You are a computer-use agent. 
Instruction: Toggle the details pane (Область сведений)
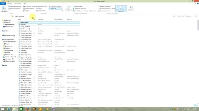point(14,9)
